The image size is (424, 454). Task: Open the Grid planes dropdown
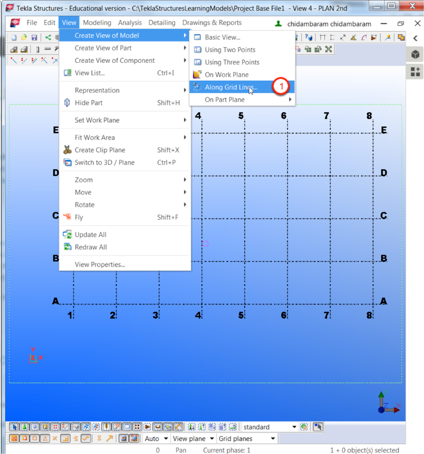pos(247,439)
